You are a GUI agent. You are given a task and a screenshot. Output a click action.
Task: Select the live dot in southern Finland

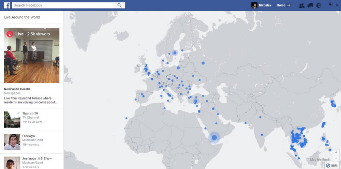pyautogui.click(x=182, y=50)
